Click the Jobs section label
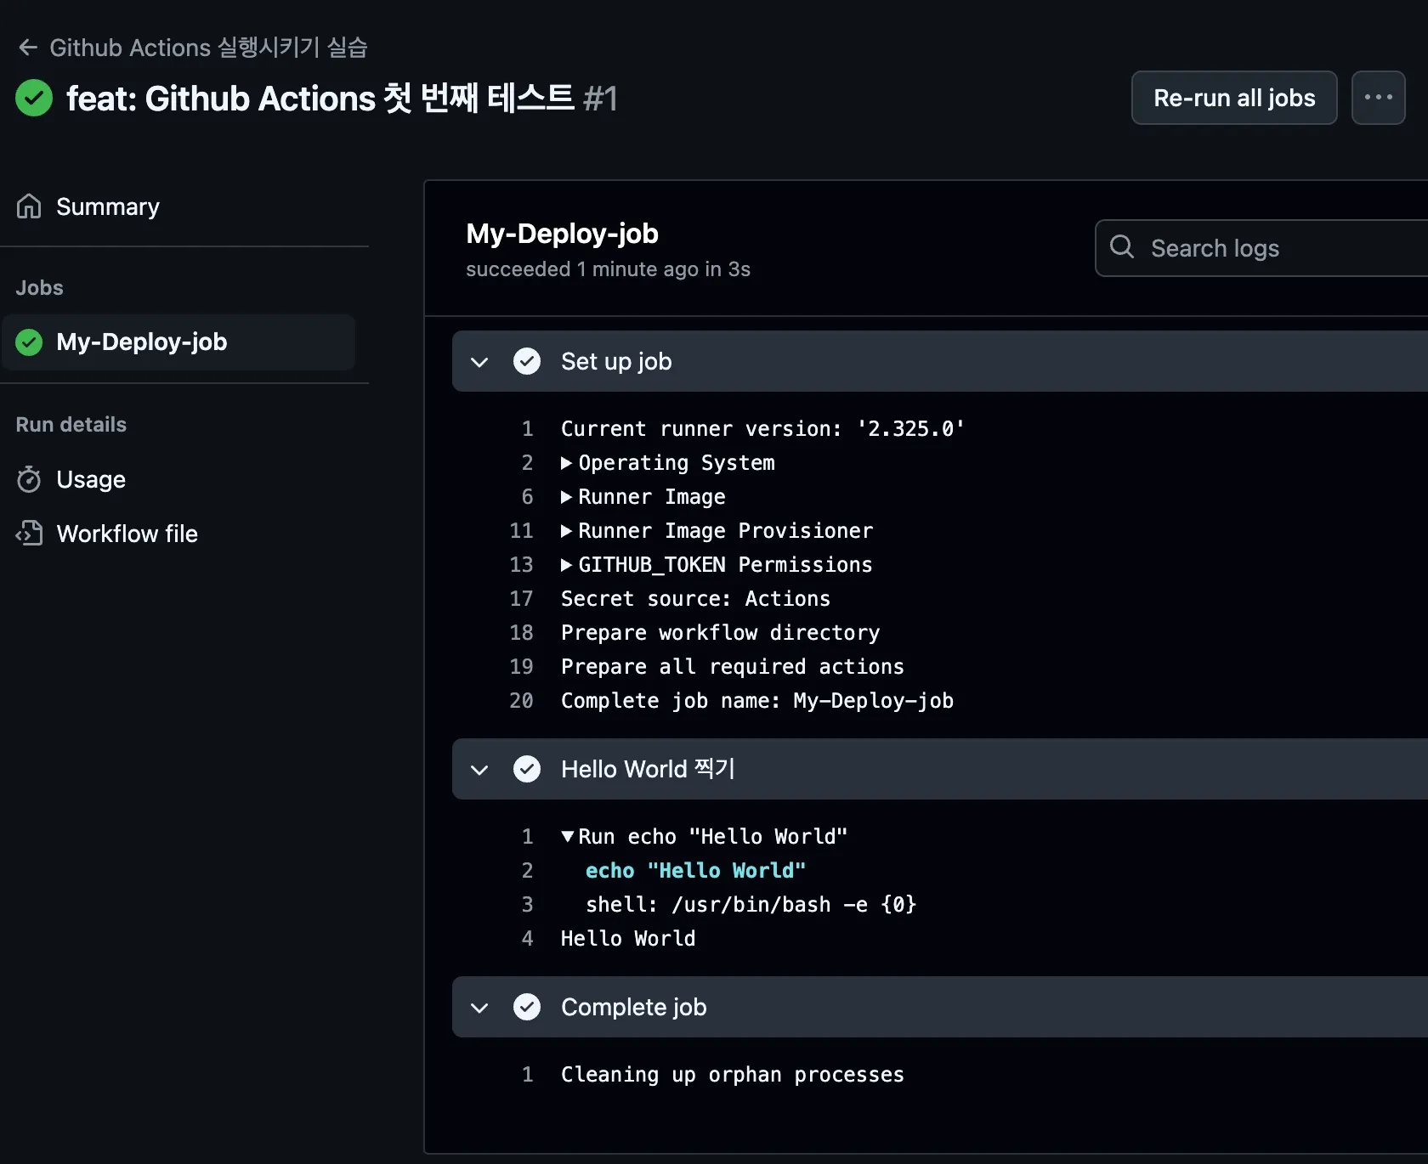The width and height of the screenshot is (1428, 1164). click(39, 288)
